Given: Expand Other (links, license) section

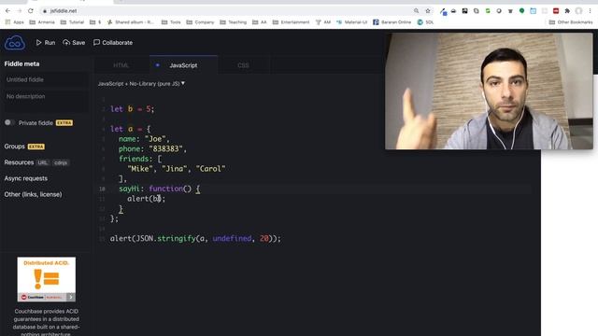Looking at the screenshot, I should pyautogui.click(x=34, y=194).
